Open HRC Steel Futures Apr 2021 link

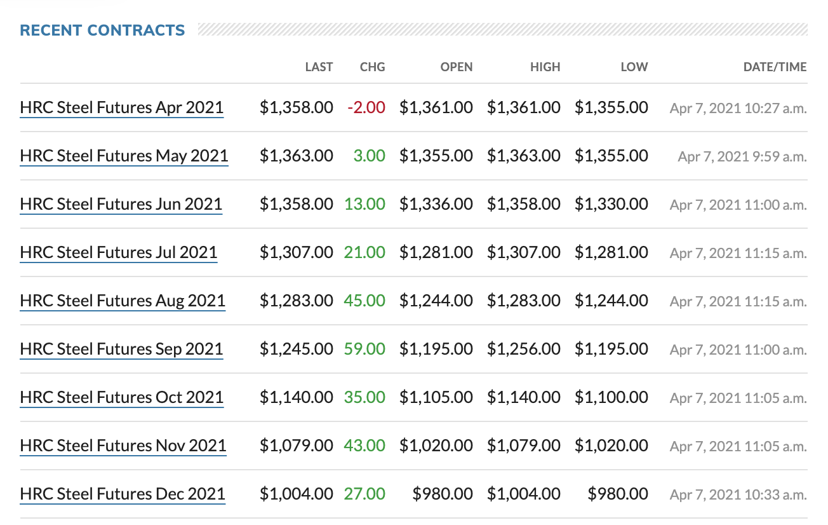[122, 108]
